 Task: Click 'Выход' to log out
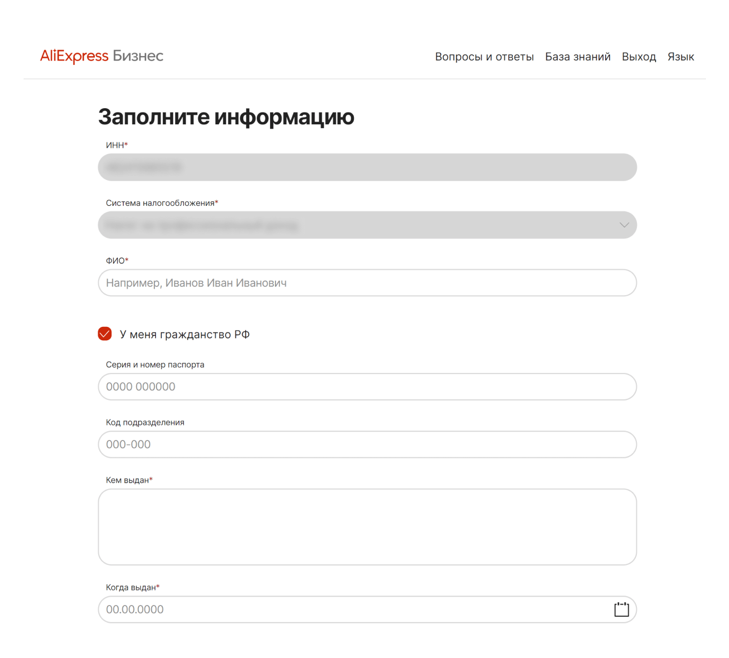pyautogui.click(x=639, y=56)
